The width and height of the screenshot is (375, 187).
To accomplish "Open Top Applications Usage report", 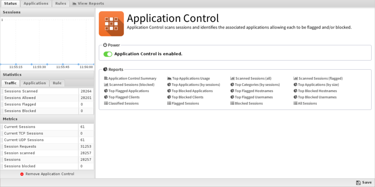I will 191,79.
